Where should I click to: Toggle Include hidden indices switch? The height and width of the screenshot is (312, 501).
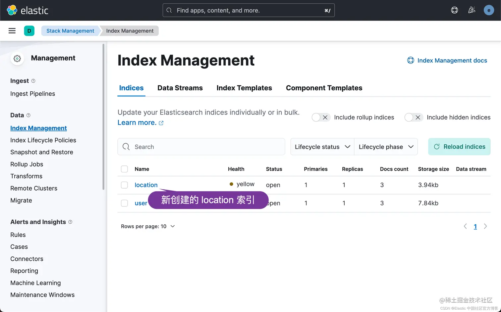(414, 117)
